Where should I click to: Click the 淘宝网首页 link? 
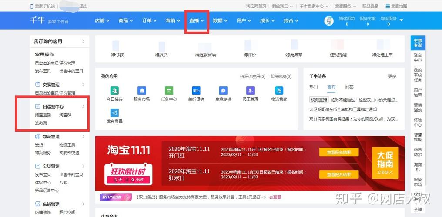256,6
